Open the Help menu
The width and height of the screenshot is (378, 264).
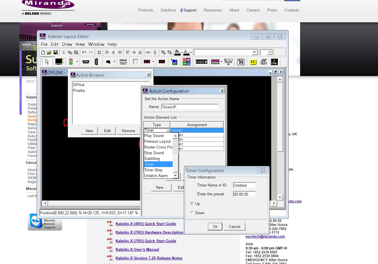pos(112,44)
